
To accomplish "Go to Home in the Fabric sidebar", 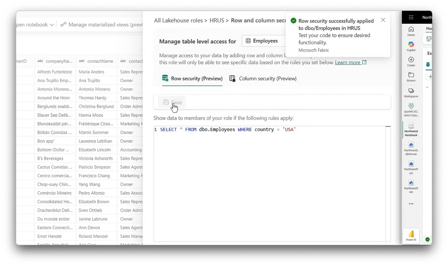I will [411, 31].
